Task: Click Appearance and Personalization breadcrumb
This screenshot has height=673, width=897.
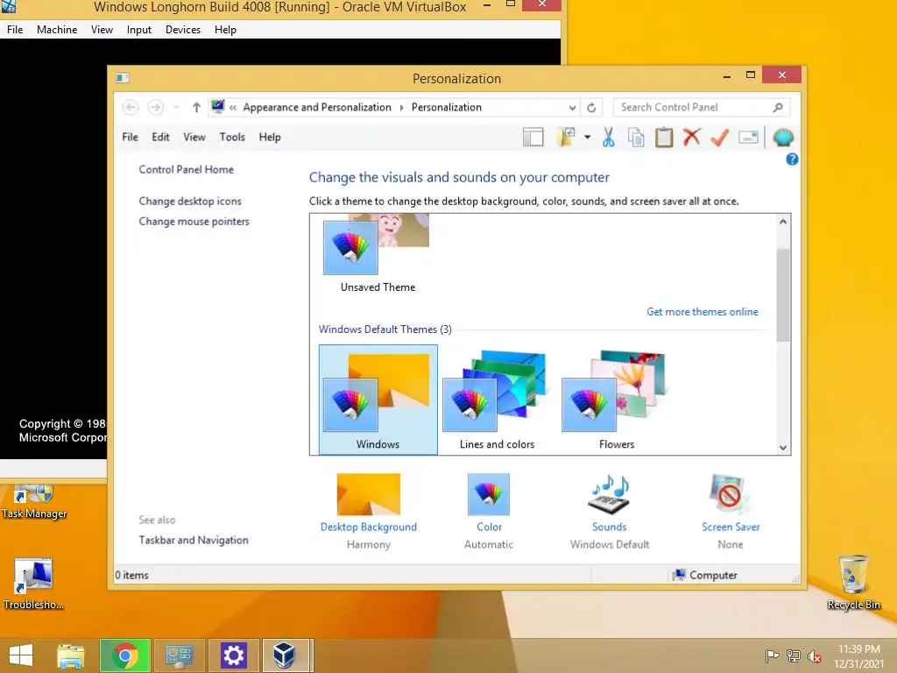Action: (x=317, y=108)
